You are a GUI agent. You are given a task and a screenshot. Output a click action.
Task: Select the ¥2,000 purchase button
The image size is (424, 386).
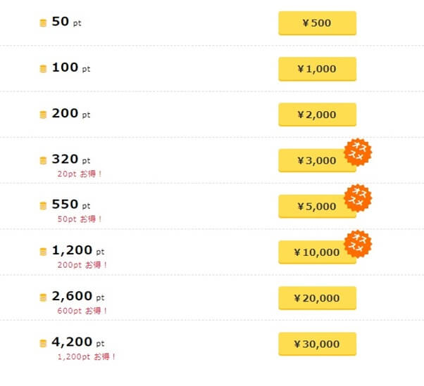pos(317,115)
